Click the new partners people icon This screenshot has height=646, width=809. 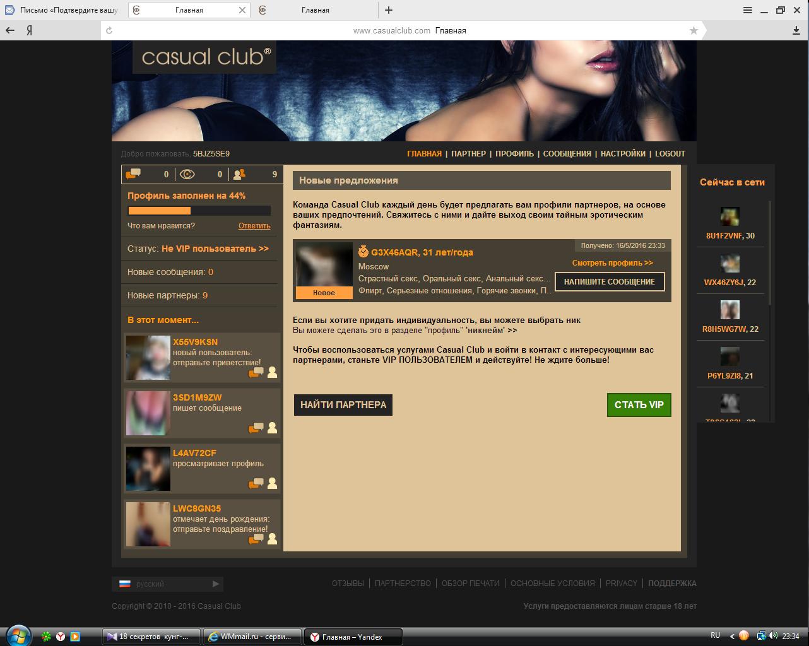click(239, 174)
